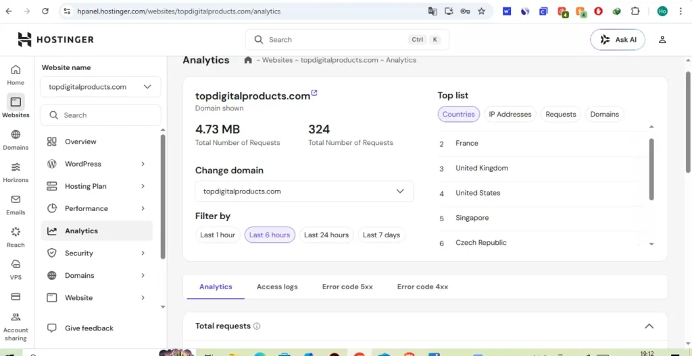
Task: Click the sidebar menu scrollbar
Action: point(163,196)
